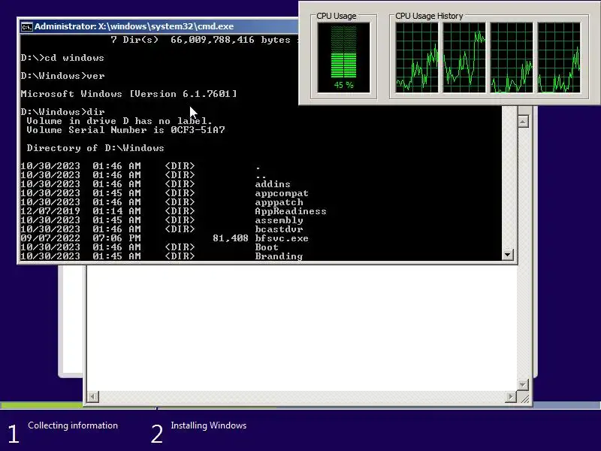Click "Volume in drive D has no label."
The height and width of the screenshot is (451, 601).
[119, 121]
